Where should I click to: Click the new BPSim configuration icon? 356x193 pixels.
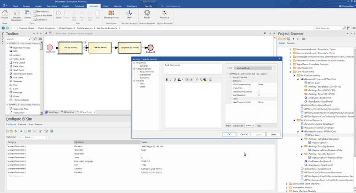(7, 131)
